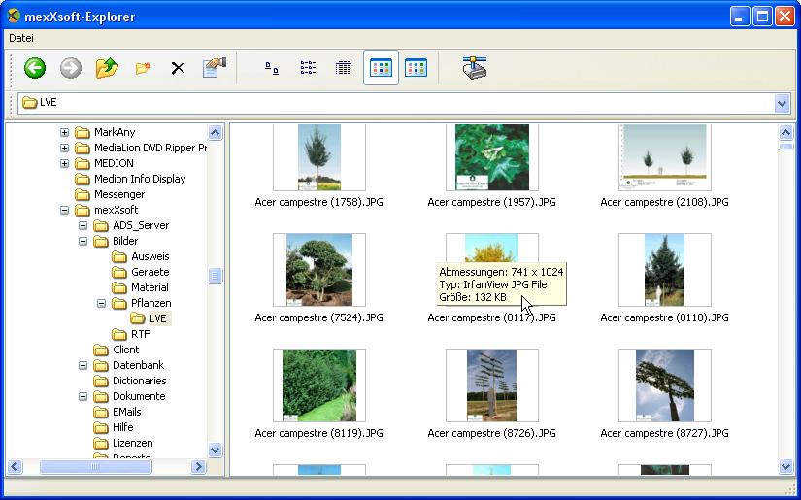
Task: Open the Properties toolbar icon
Action: click(214, 68)
